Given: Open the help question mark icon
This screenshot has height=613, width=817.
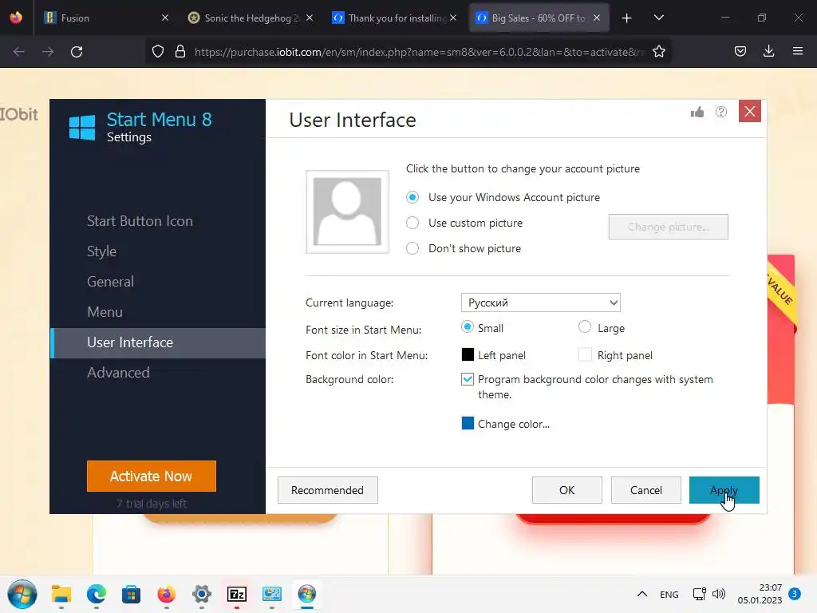Looking at the screenshot, I should point(721,112).
